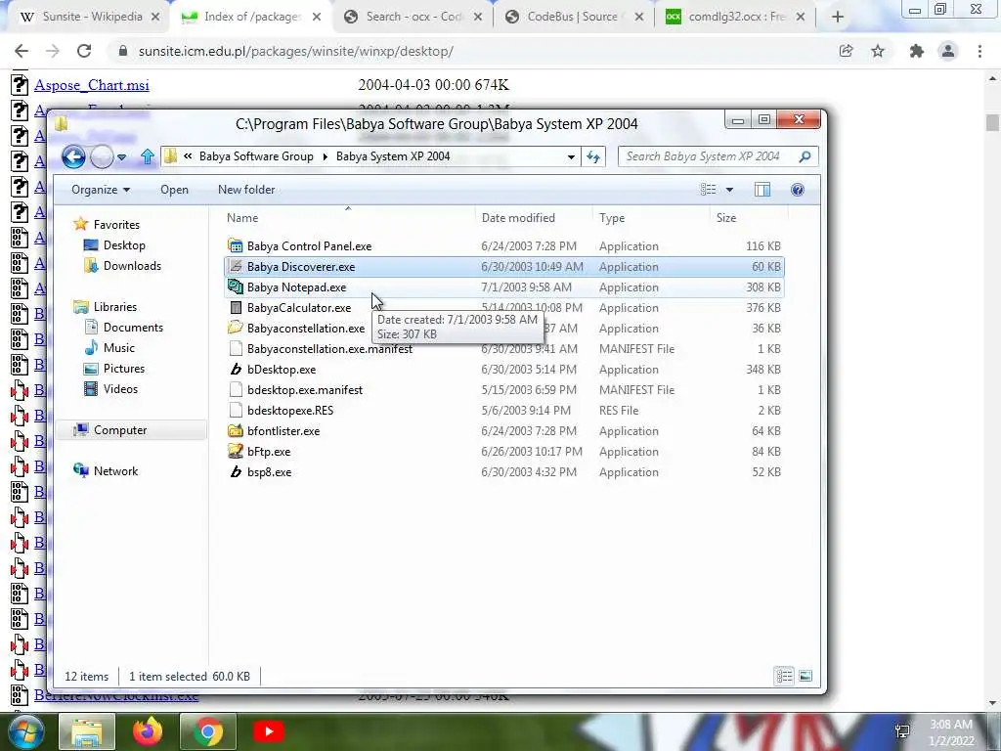Open Libraries in the navigation pane
This screenshot has height=751, width=1001.
[x=115, y=306]
